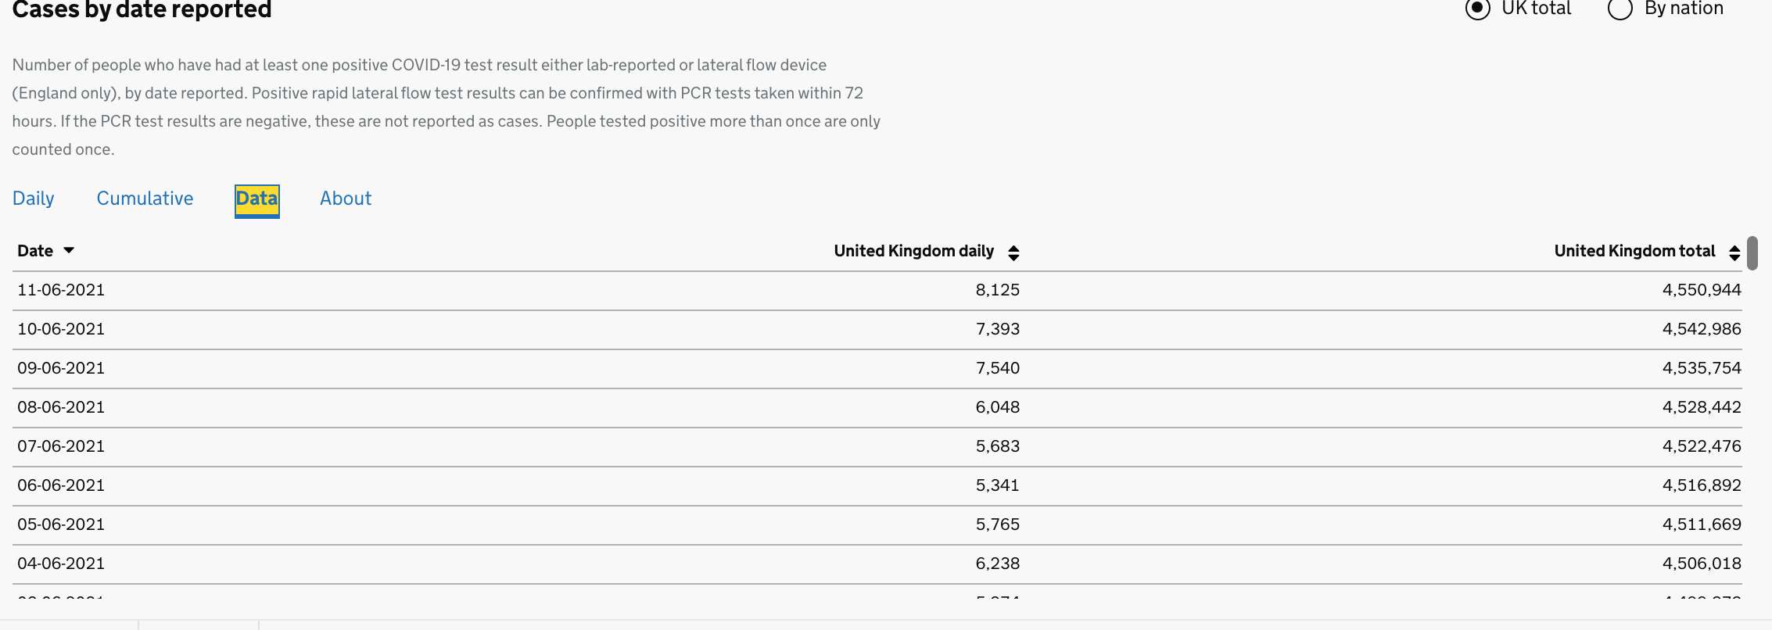This screenshot has width=1772, height=630.
Task: Click the Date column header text
Action: point(35,251)
